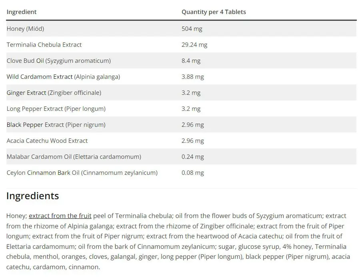This screenshot has height=278, width=364.
Task: Select the Honey (Miód) row
Action: [x=181, y=29]
